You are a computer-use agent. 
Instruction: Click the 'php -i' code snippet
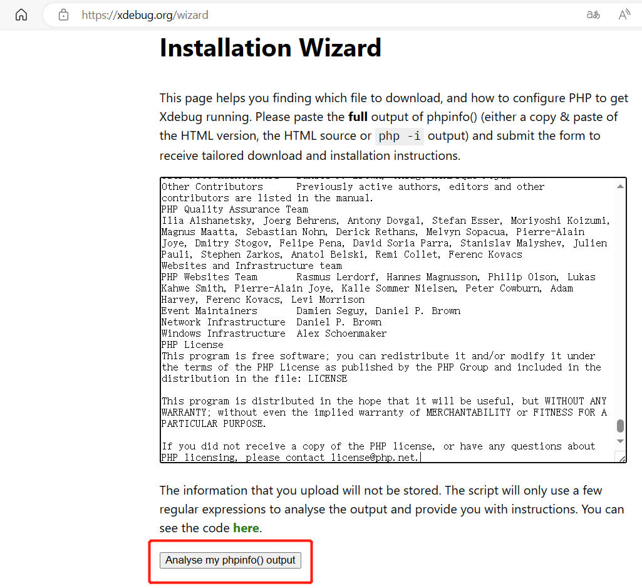point(400,136)
